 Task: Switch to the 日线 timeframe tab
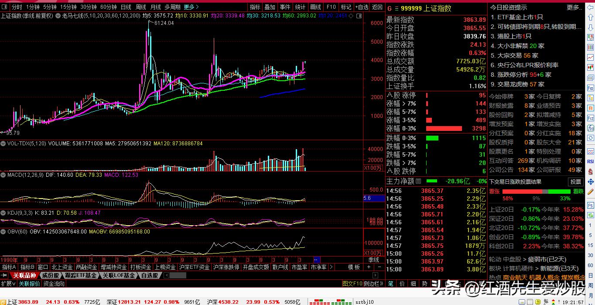click(x=126, y=7)
